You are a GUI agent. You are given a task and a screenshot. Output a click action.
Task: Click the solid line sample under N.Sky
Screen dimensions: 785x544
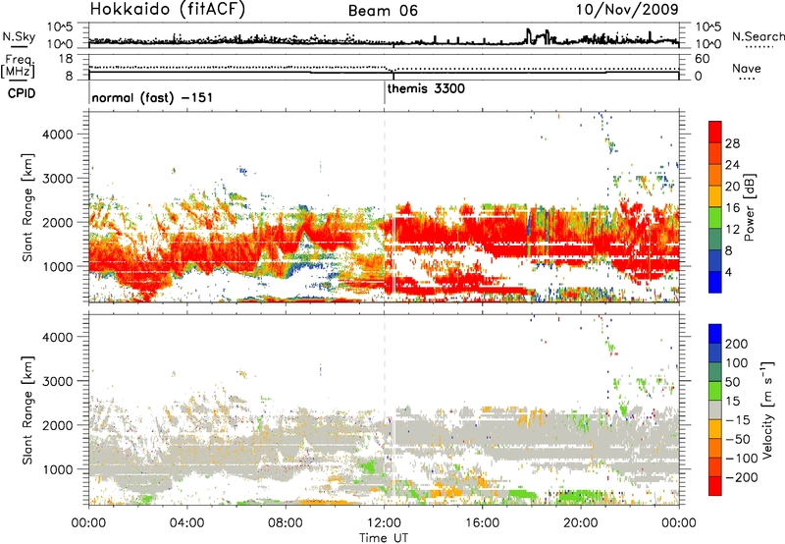(x=19, y=46)
